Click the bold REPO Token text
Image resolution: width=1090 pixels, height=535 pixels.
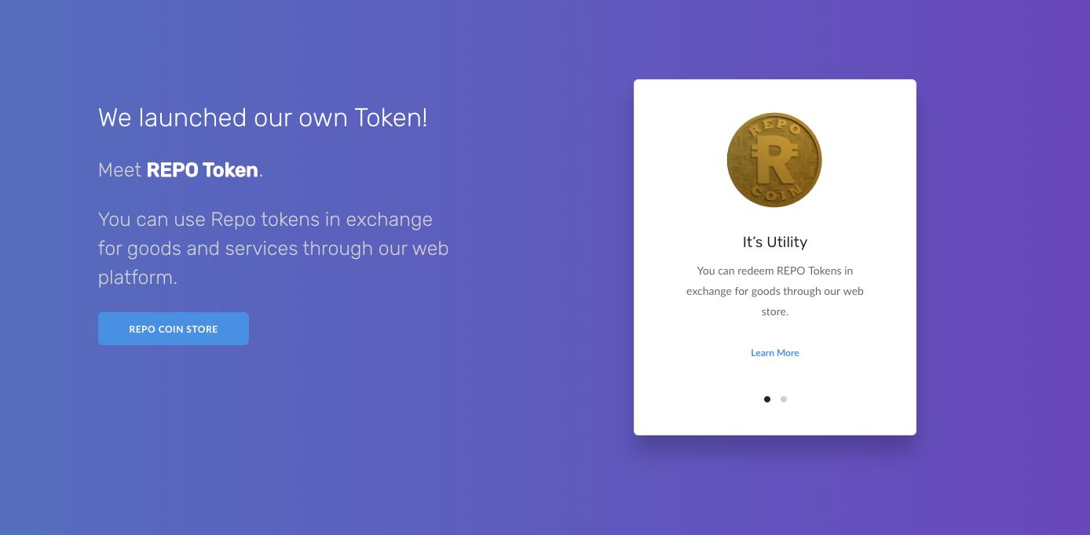pyautogui.click(x=202, y=170)
